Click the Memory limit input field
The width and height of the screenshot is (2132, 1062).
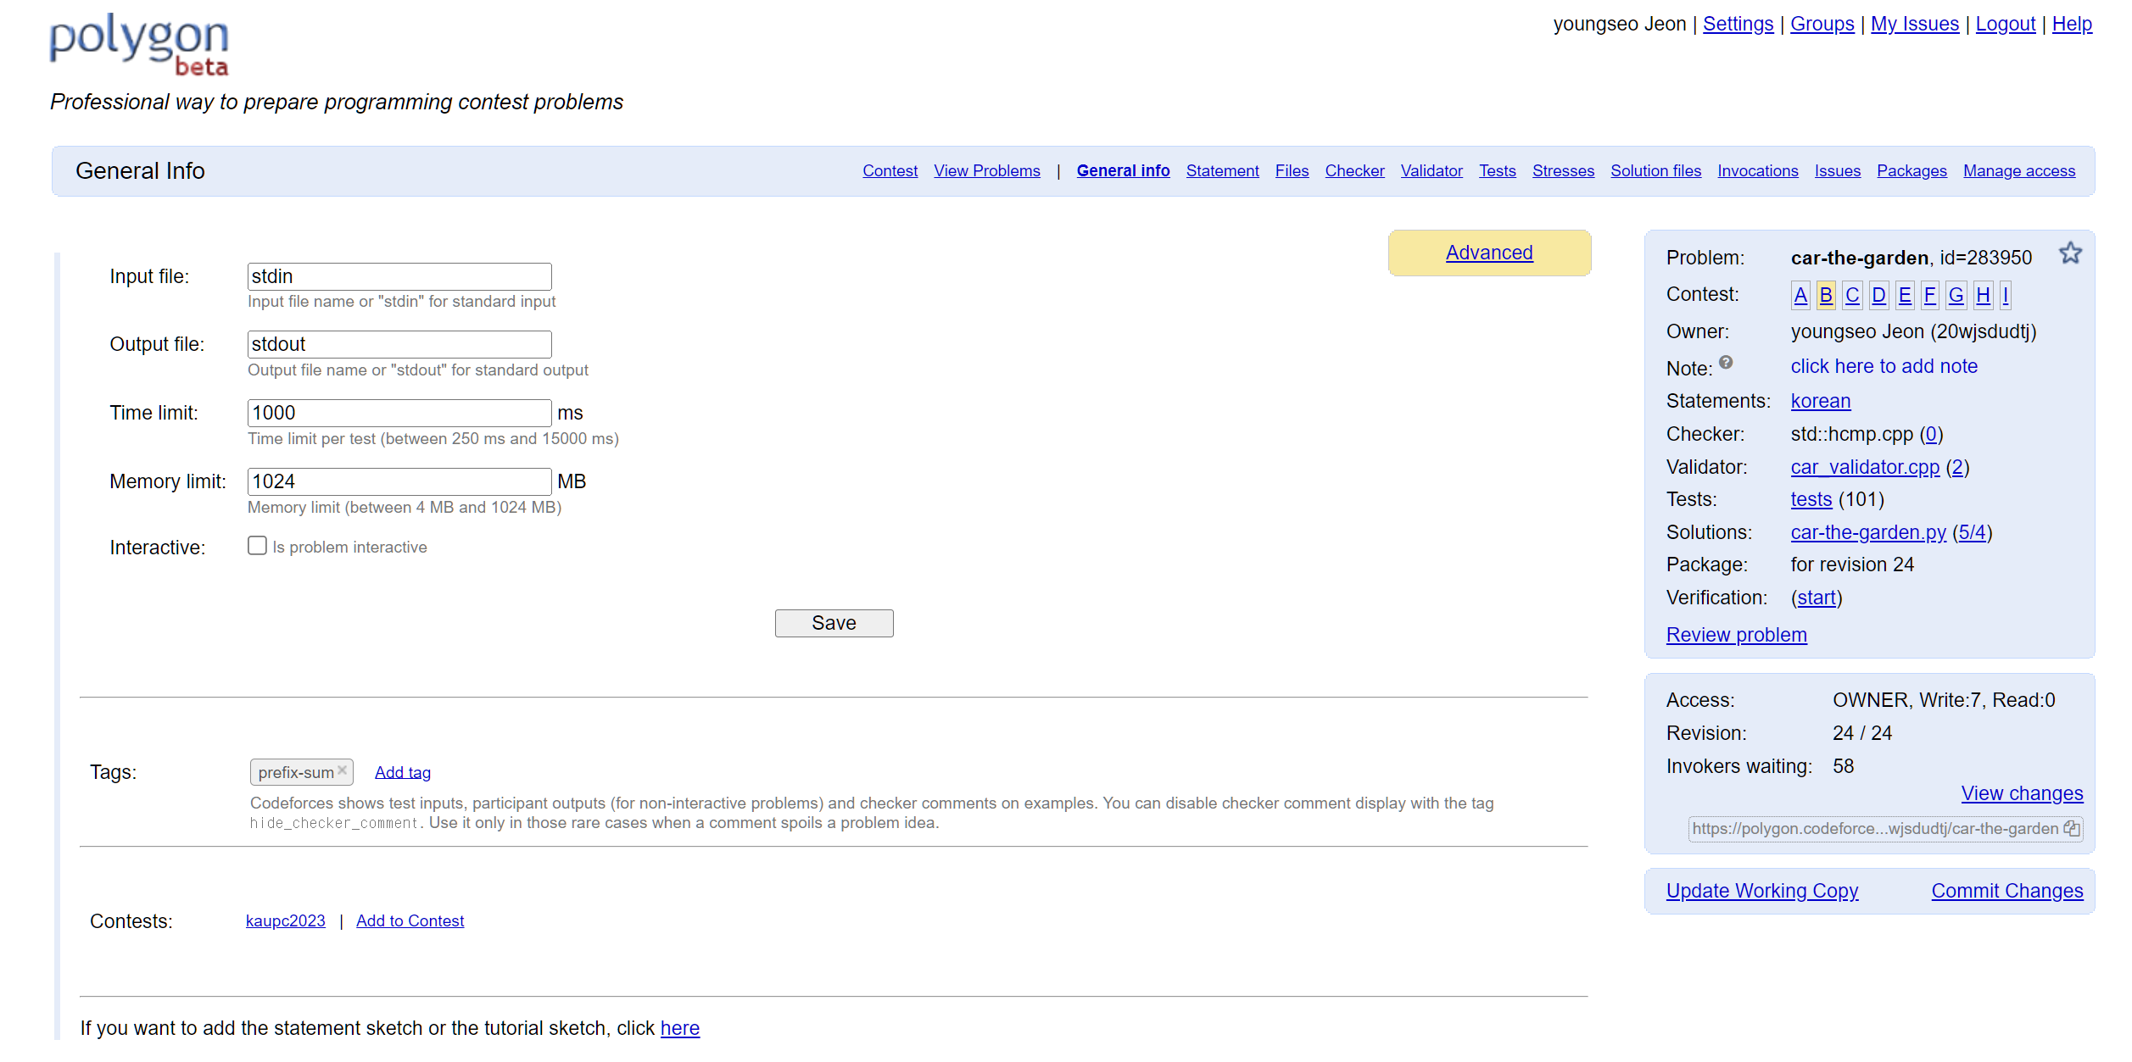(399, 481)
